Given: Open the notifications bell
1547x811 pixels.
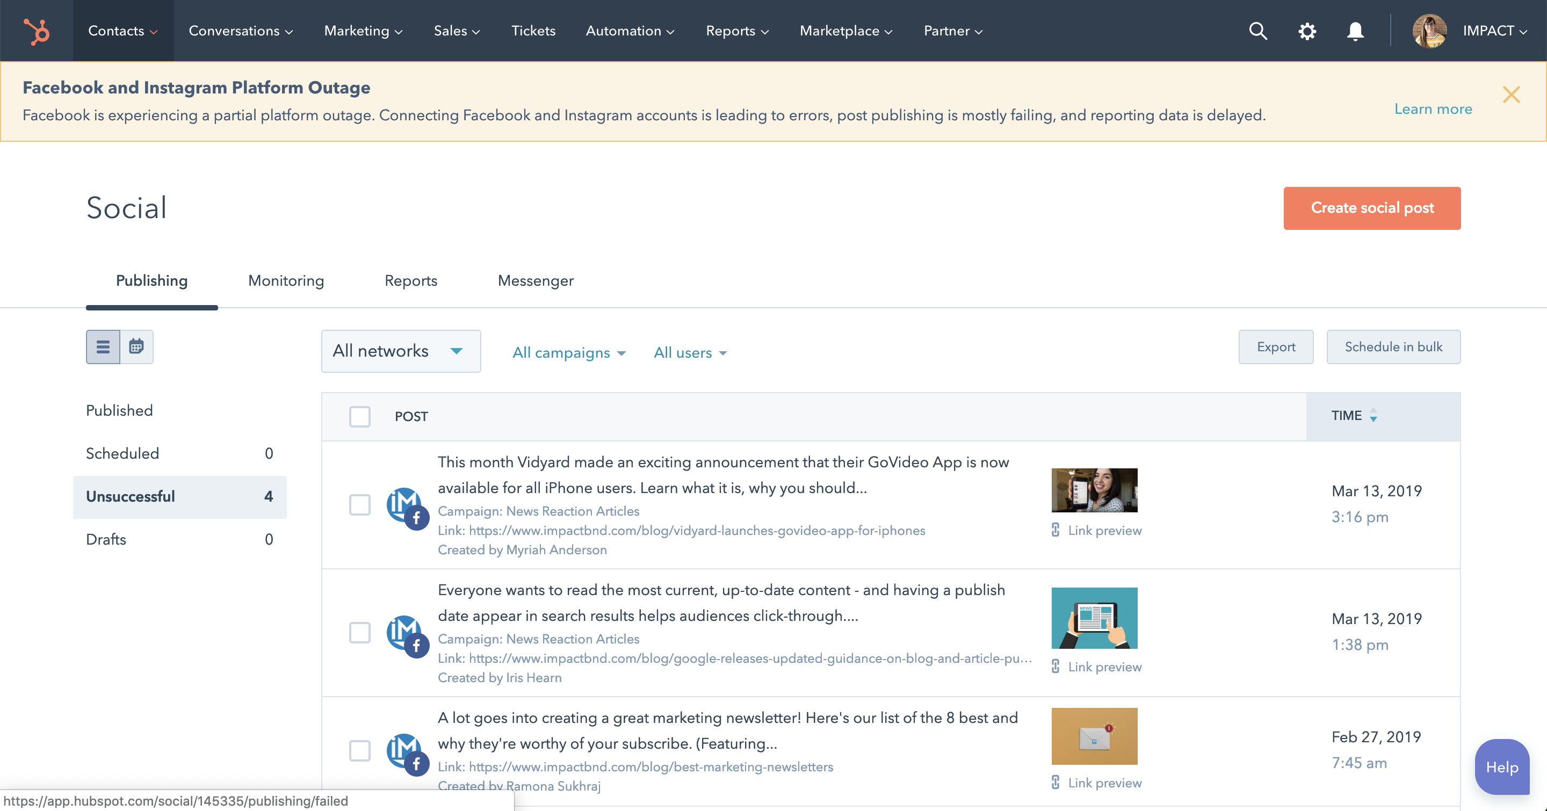Looking at the screenshot, I should (1355, 31).
